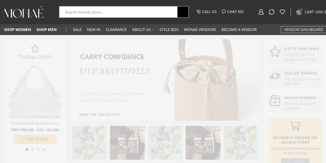
Task: Click the UGX 100,000 sale price
Action: point(48,130)
